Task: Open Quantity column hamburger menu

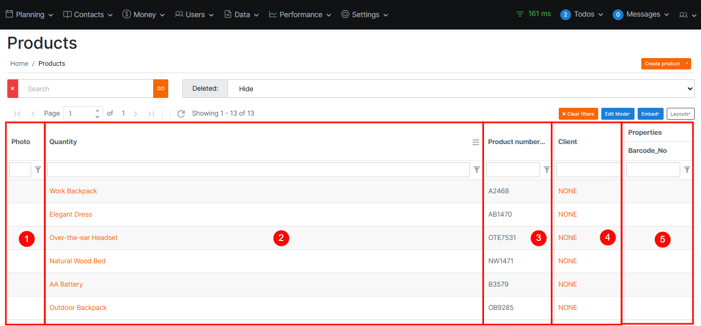Action: click(x=476, y=142)
